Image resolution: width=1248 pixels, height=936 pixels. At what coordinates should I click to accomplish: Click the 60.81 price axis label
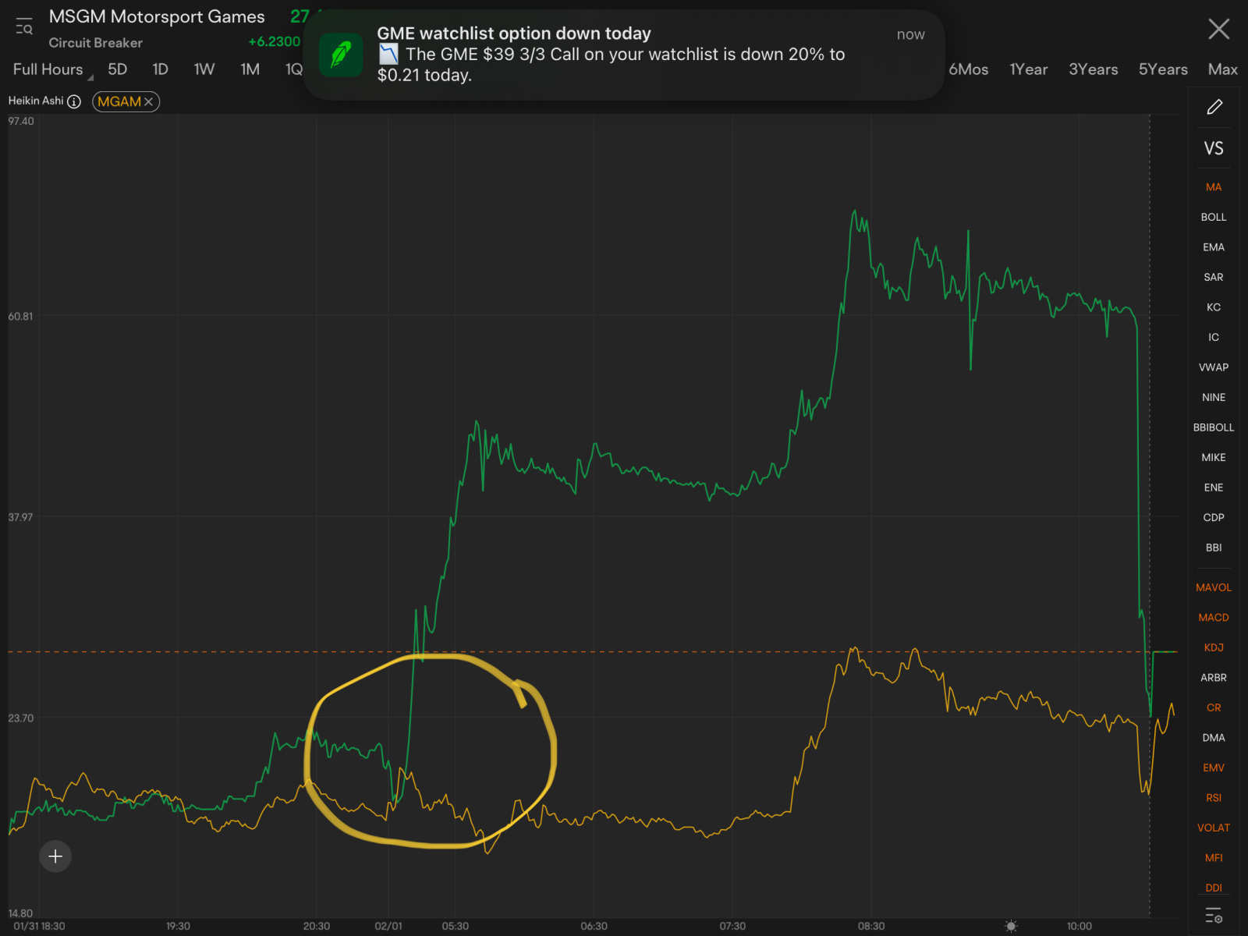21,316
